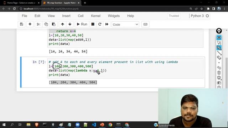
Task: Copy selected cells in Jupyter toolbar
Action: (x=46, y=24)
